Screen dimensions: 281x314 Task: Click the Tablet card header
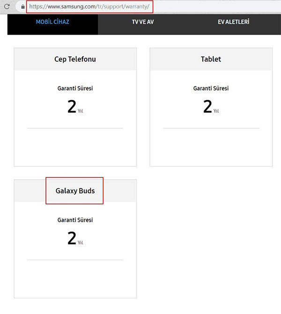point(211,59)
